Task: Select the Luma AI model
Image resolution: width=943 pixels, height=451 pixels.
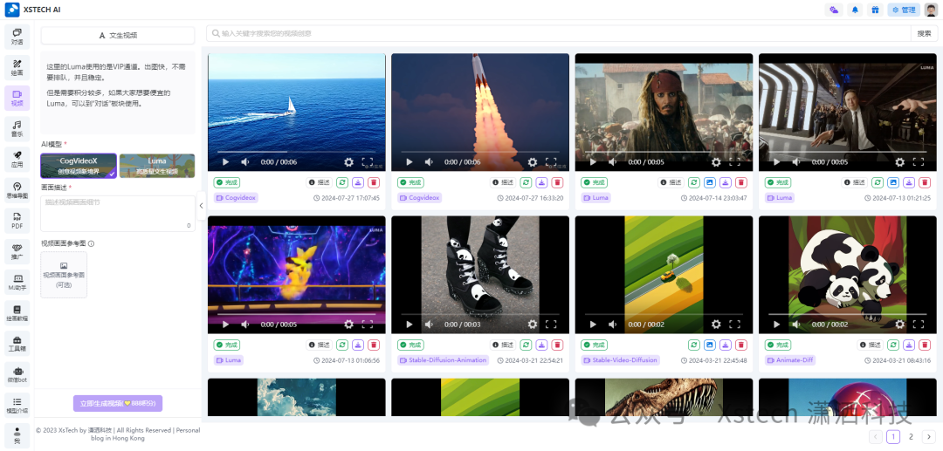Action: coord(157,166)
